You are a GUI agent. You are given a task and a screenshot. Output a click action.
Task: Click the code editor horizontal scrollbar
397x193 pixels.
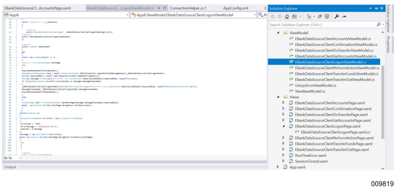(144, 158)
